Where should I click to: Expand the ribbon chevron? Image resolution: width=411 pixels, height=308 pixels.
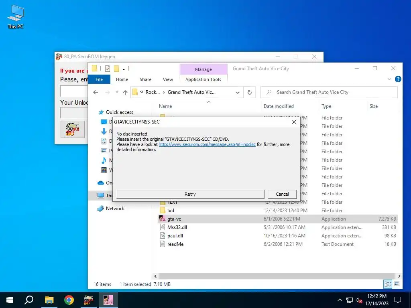point(389,79)
